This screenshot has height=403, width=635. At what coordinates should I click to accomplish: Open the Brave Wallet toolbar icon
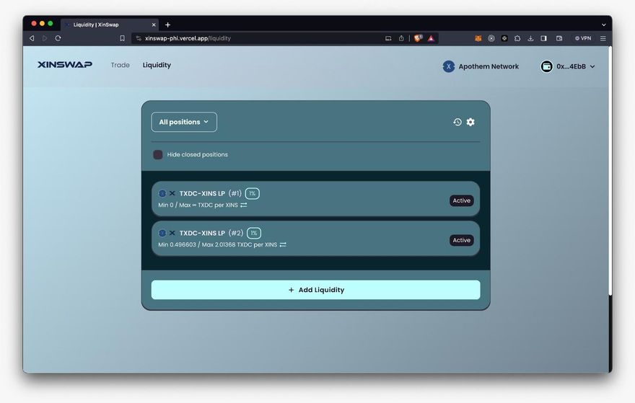point(559,38)
